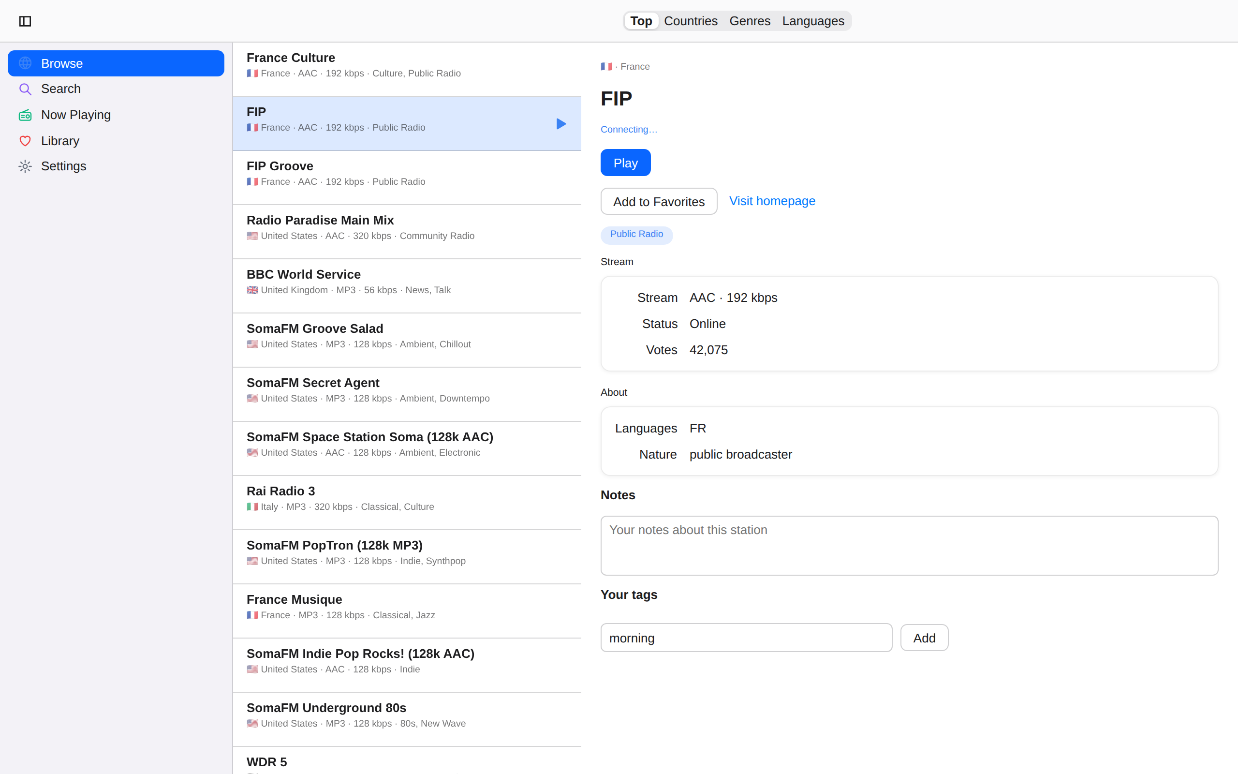Open Settings in the sidebar
Image resolution: width=1238 pixels, height=774 pixels.
116,166
